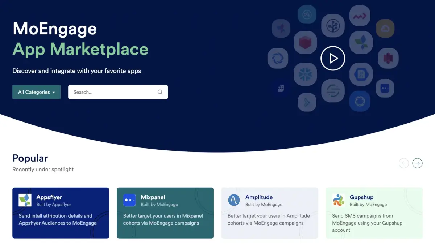Click the dotted triangle arrow app icon

point(307,102)
